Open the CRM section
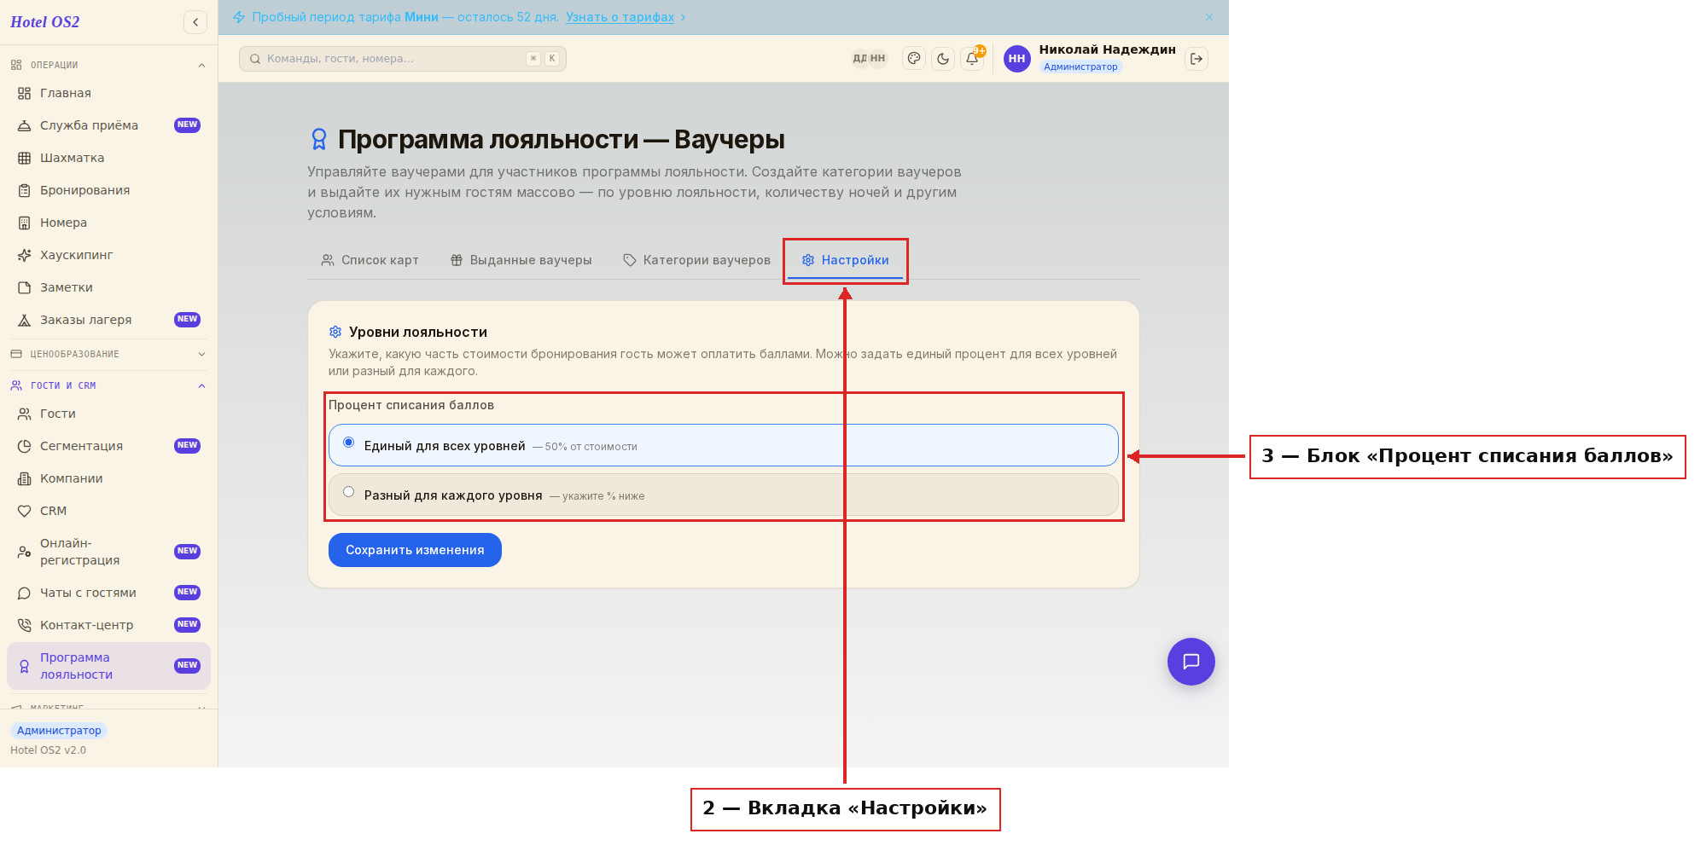 click(x=108, y=511)
